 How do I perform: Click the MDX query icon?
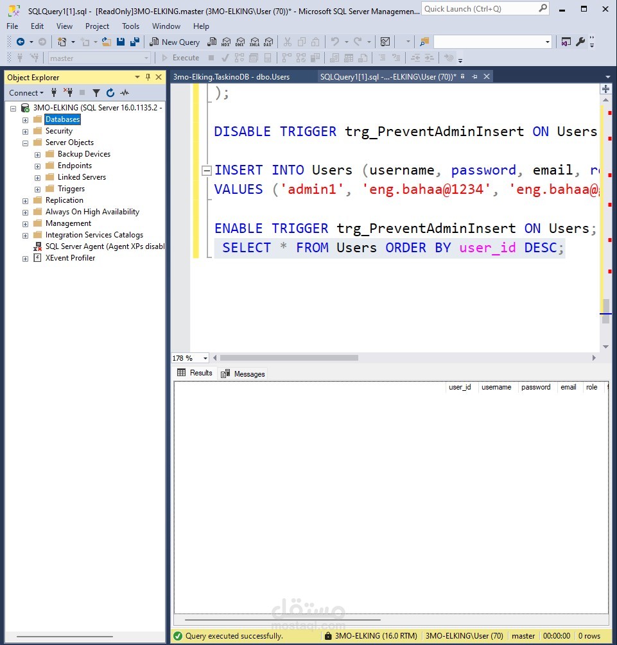coord(225,42)
